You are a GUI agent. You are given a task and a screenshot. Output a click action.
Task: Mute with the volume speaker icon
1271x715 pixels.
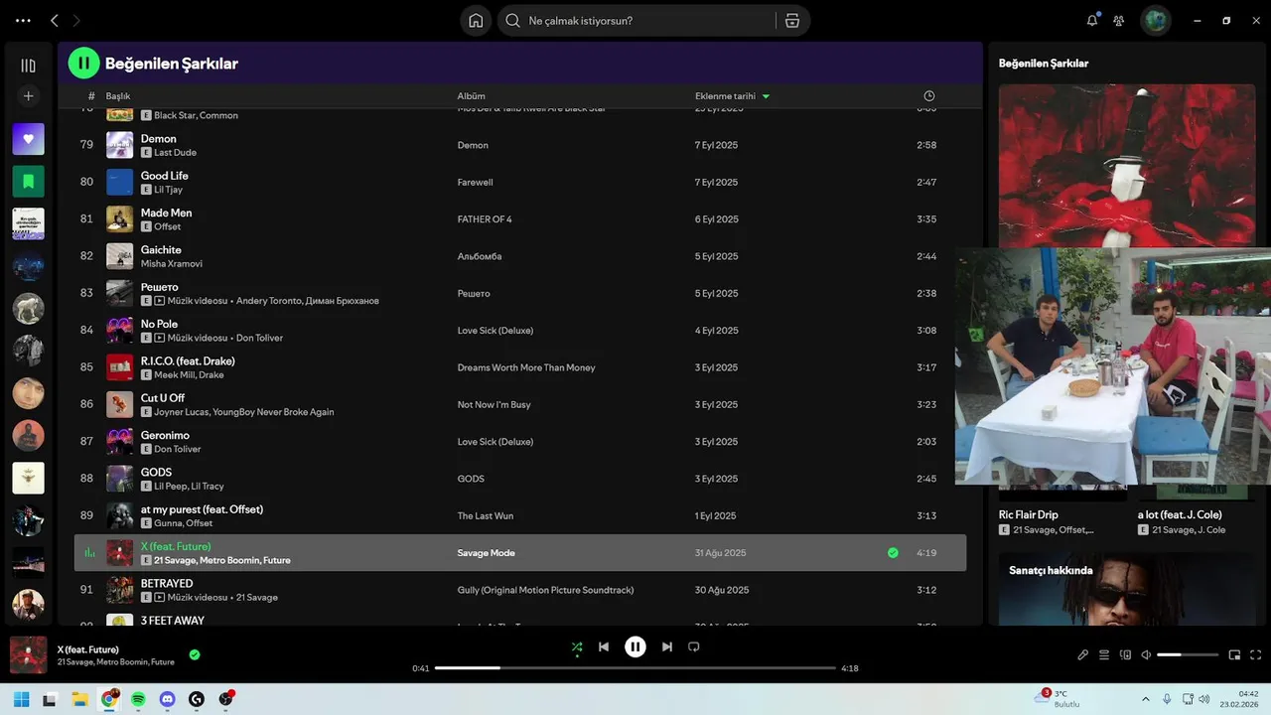(1146, 654)
